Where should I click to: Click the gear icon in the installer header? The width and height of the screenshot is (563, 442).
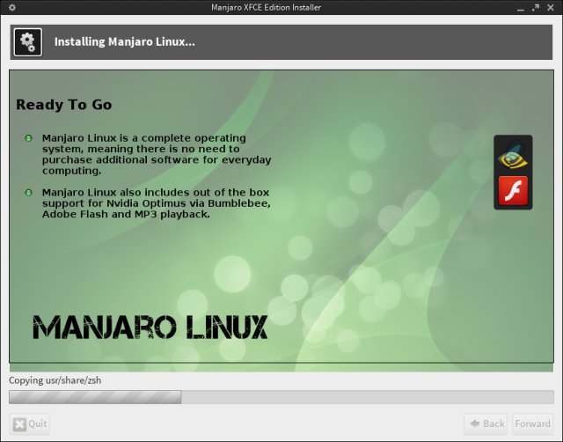[28, 41]
